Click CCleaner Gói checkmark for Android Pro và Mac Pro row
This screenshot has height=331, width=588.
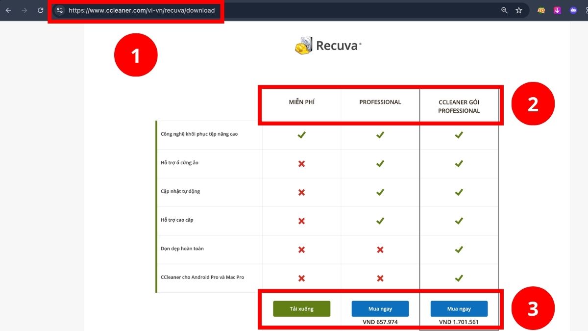coord(459,278)
